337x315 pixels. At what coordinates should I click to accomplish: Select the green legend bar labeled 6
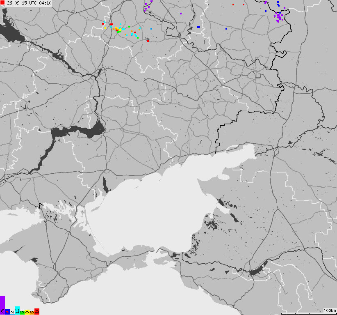click(22, 313)
